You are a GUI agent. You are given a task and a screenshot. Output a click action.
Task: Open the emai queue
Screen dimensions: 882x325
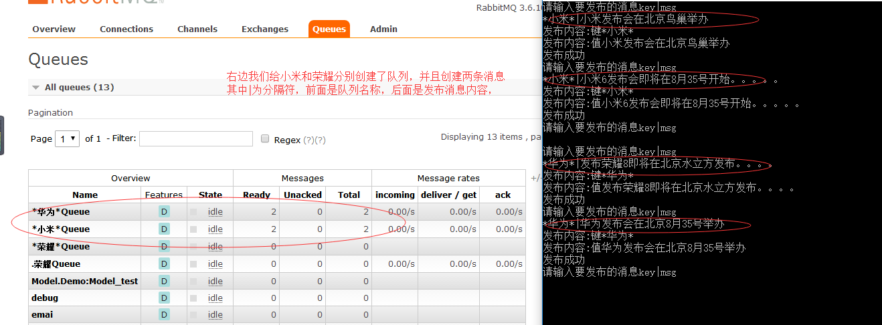(x=42, y=315)
